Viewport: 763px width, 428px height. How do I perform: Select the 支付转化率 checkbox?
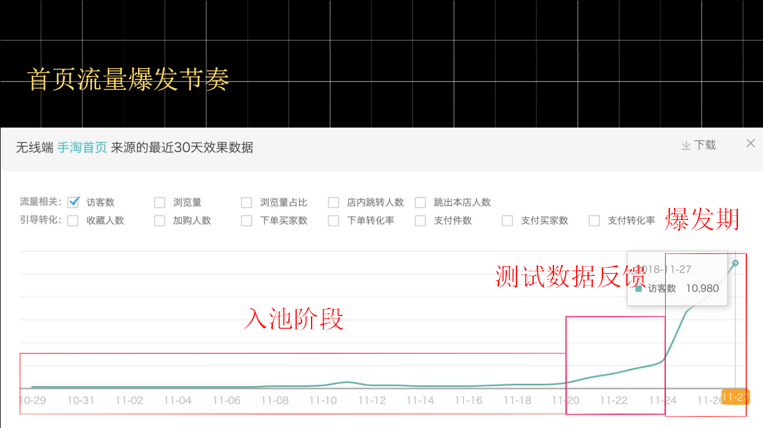tap(594, 221)
